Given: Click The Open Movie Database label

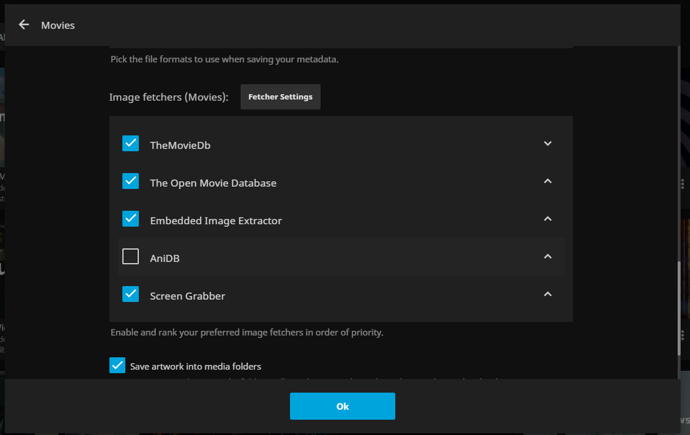Looking at the screenshot, I should [213, 183].
